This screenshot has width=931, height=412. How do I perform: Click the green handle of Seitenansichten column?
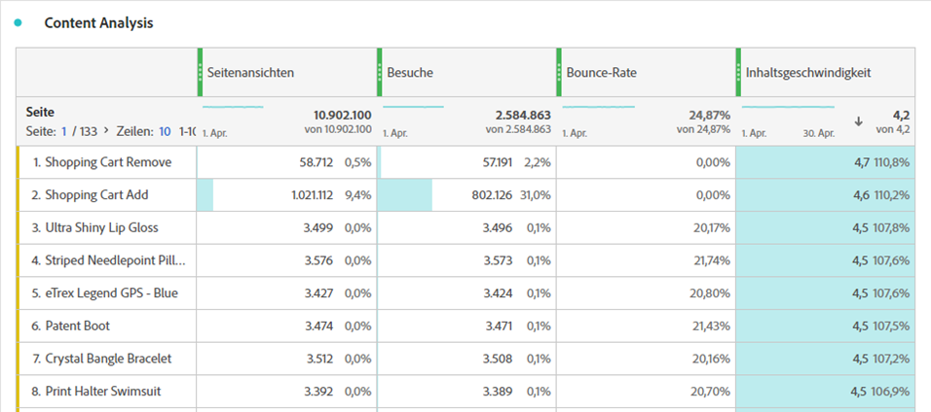tap(200, 72)
